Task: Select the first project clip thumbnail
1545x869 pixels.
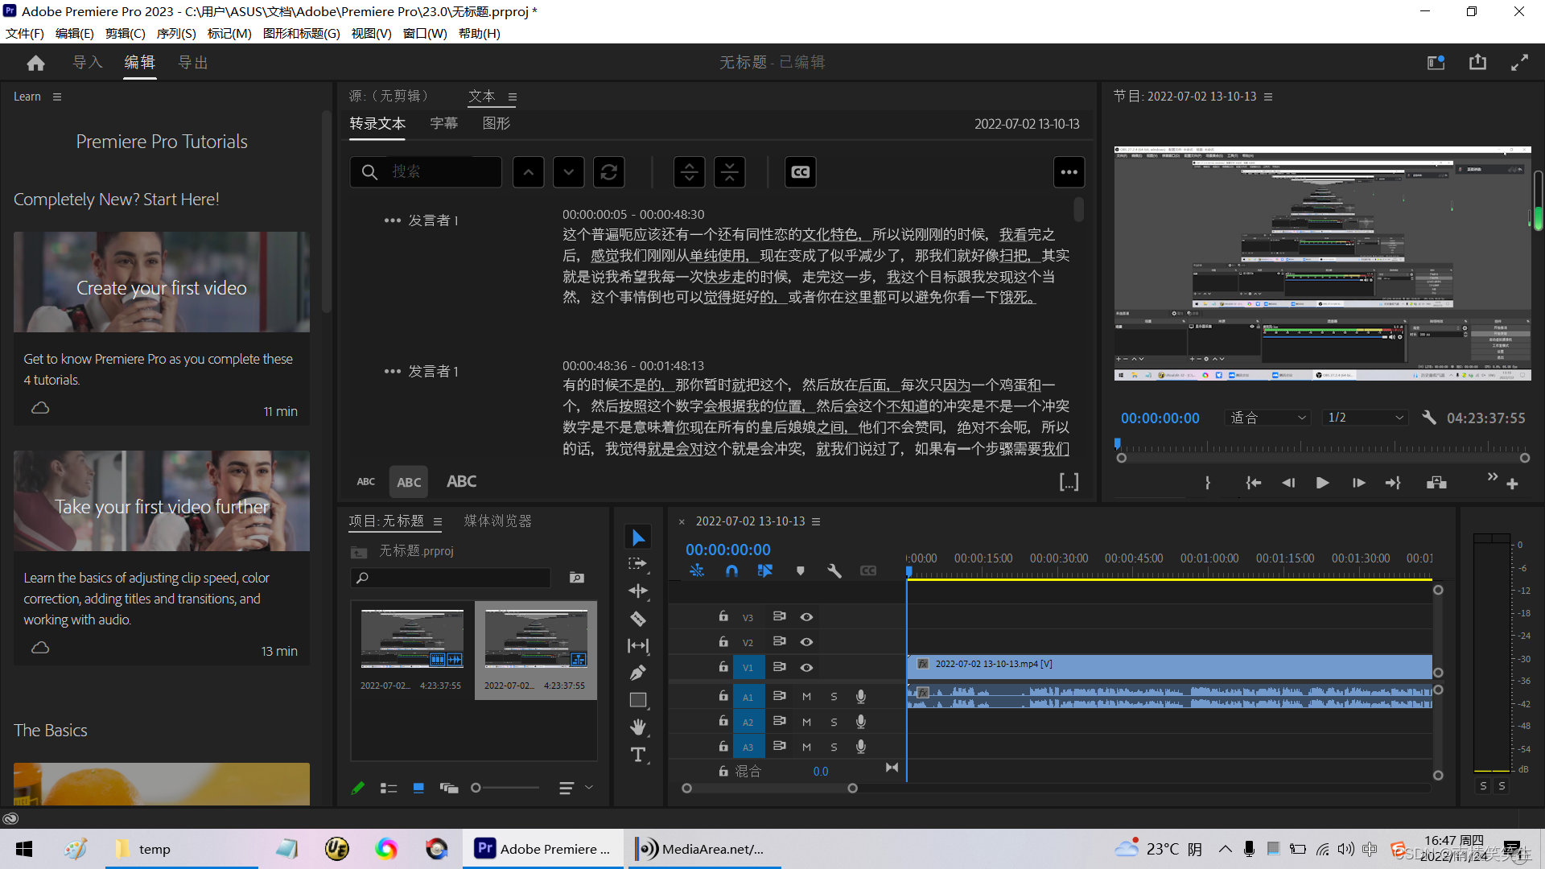Action: (x=412, y=640)
